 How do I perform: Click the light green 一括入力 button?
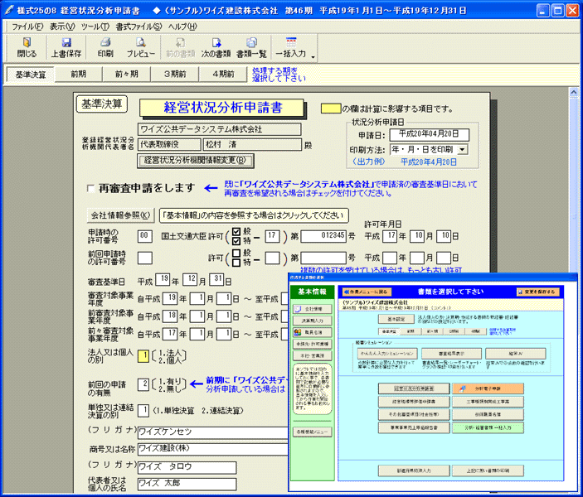tap(488, 427)
